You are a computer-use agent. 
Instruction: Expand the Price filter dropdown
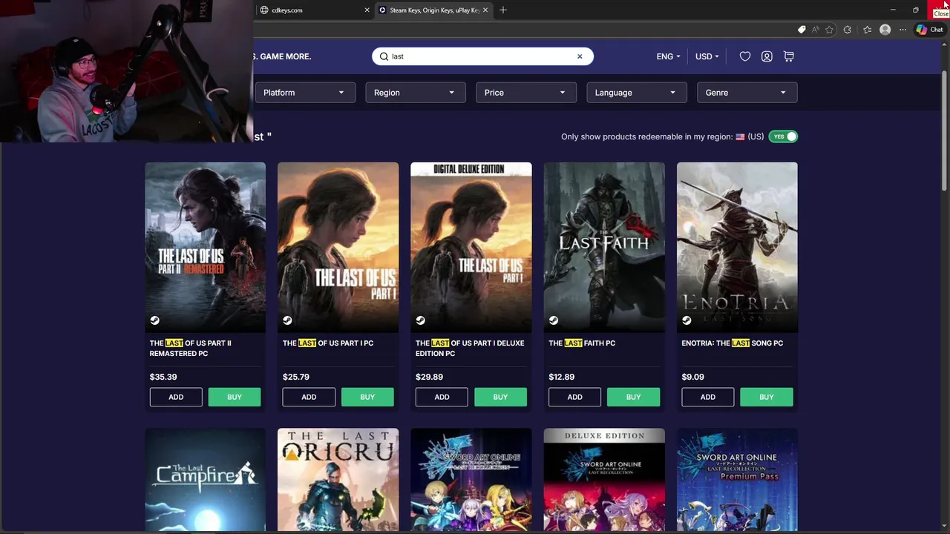[525, 93]
